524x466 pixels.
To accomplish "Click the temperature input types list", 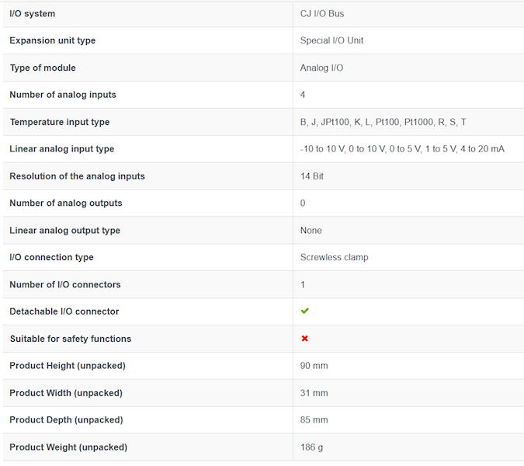I will (x=383, y=122).
